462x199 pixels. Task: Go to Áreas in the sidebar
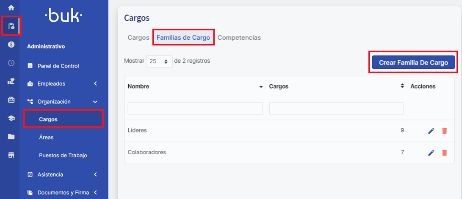click(46, 137)
